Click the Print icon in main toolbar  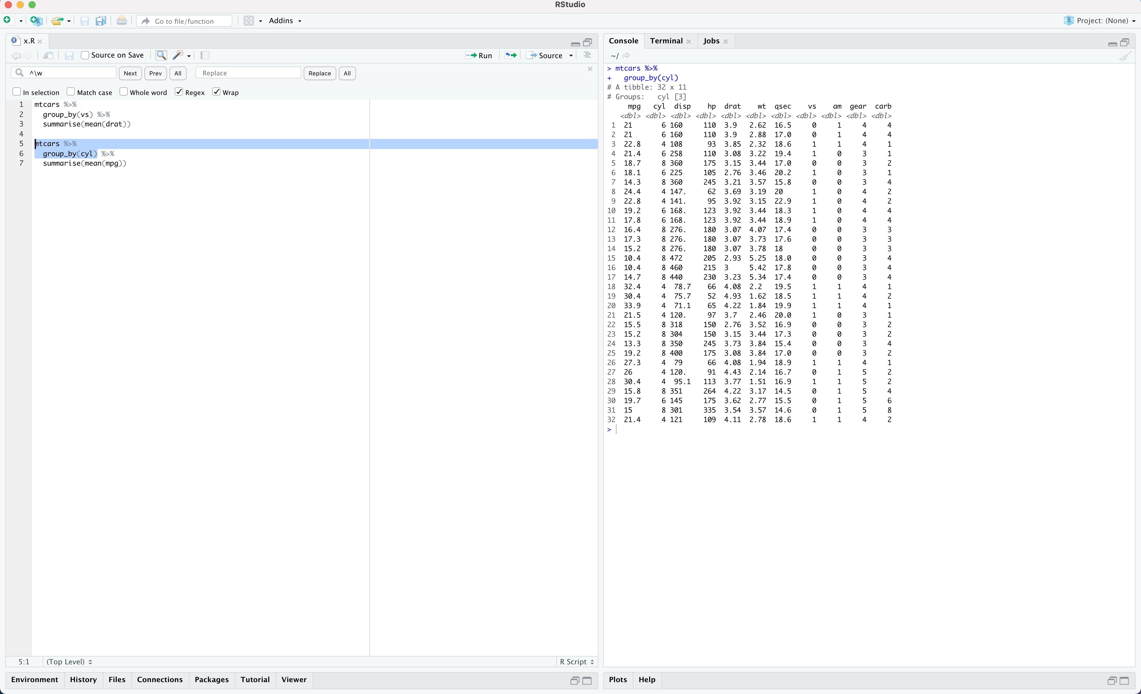tap(122, 20)
